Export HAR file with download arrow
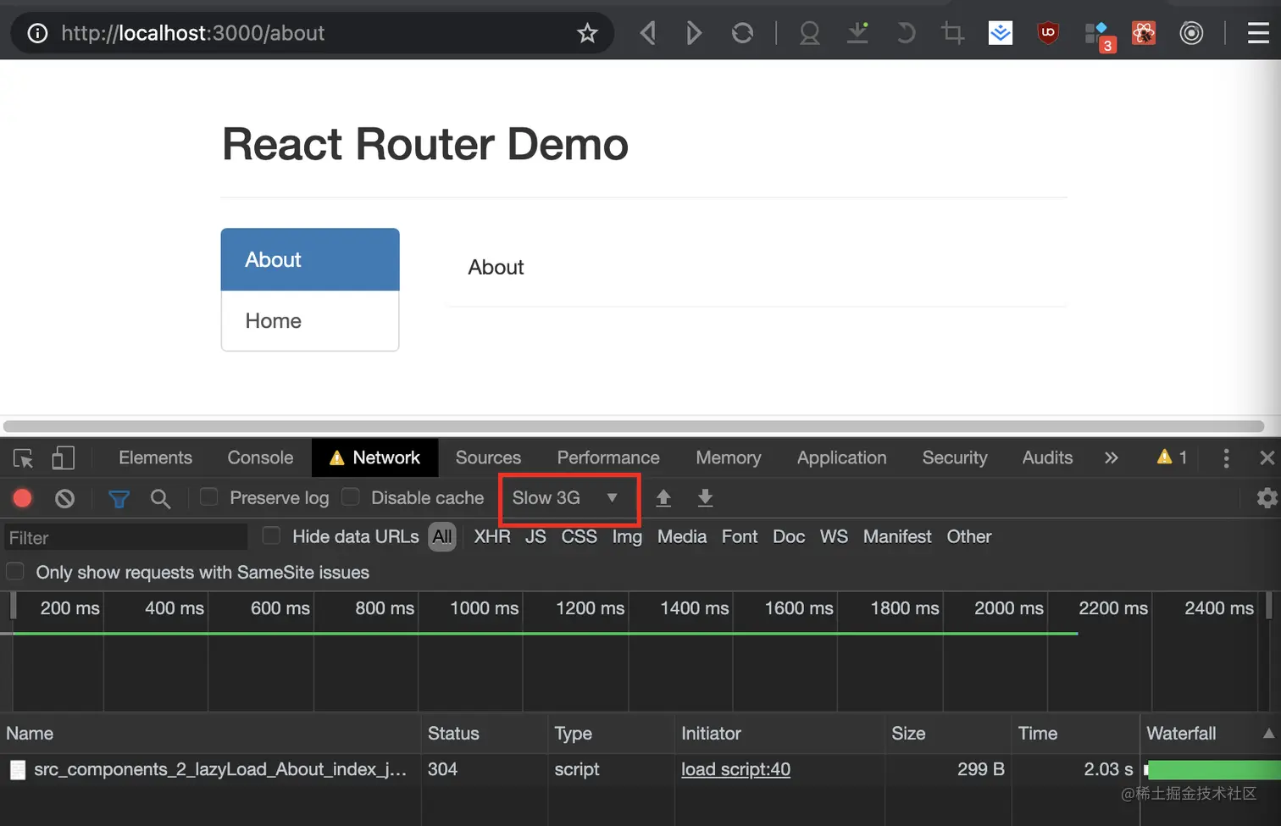The image size is (1281, 826). 705,498
